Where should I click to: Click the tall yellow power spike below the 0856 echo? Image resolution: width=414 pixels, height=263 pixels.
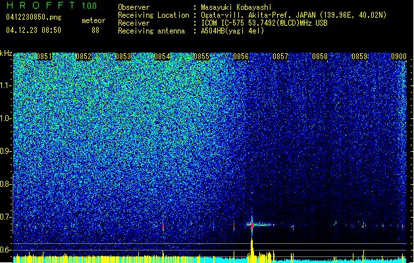click(x=251, y=249)
